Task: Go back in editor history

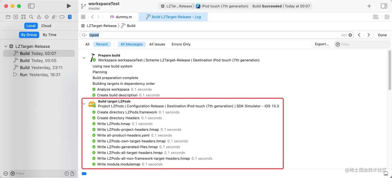Action: [93, 17]
